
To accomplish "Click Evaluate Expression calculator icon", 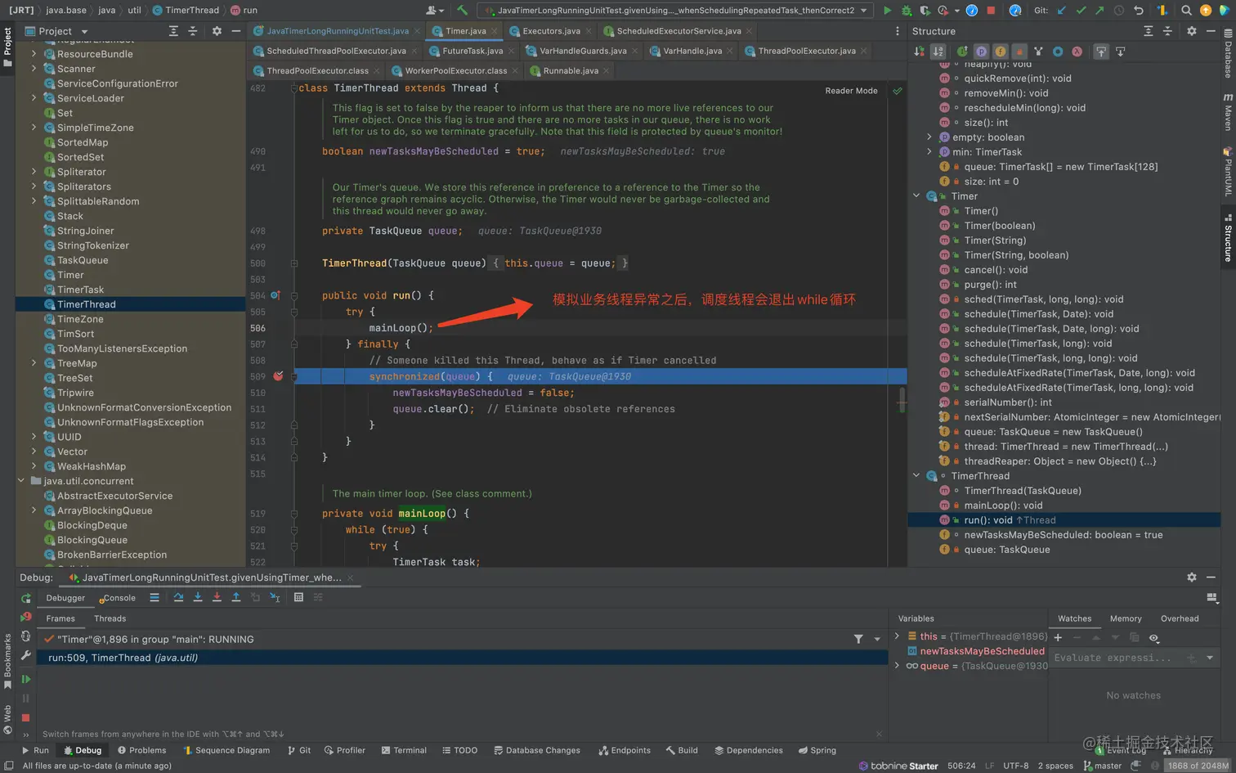I will [298, 597].
